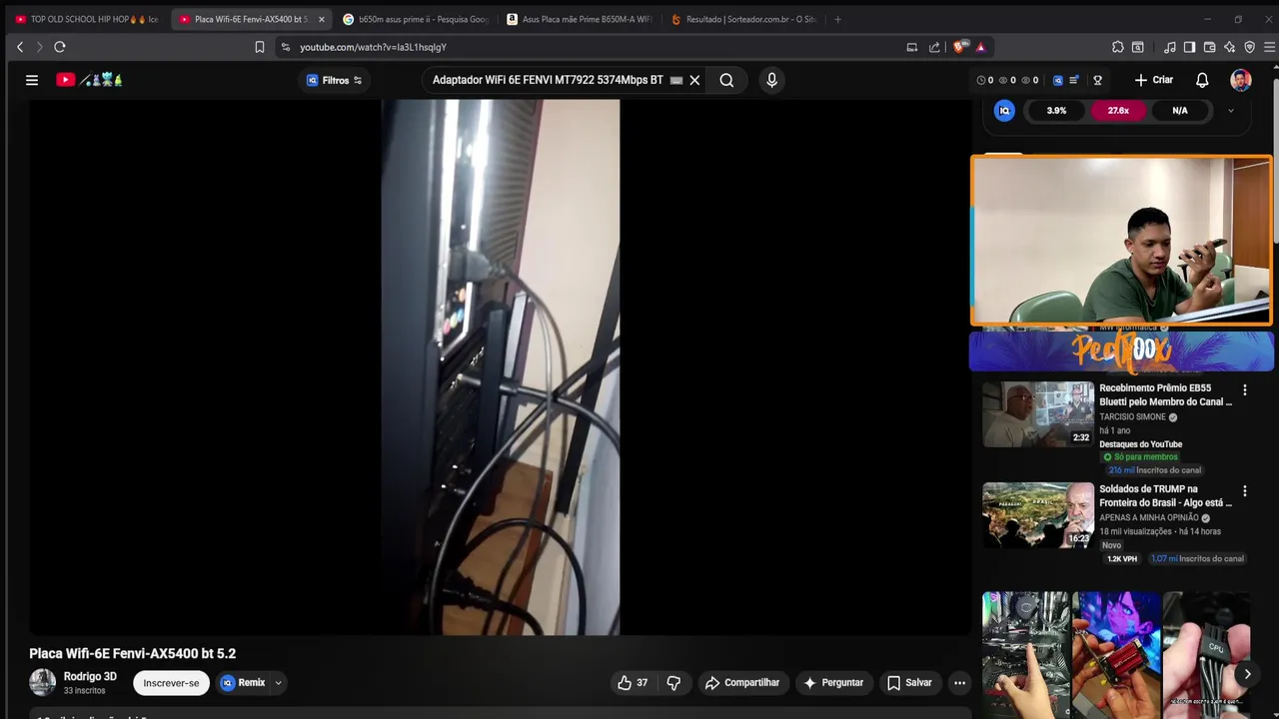Viewport: 1279px width, 719px height.
Task: Open Soldados de TRUMP video thumbnail
Action: [x=1038, y=515]
